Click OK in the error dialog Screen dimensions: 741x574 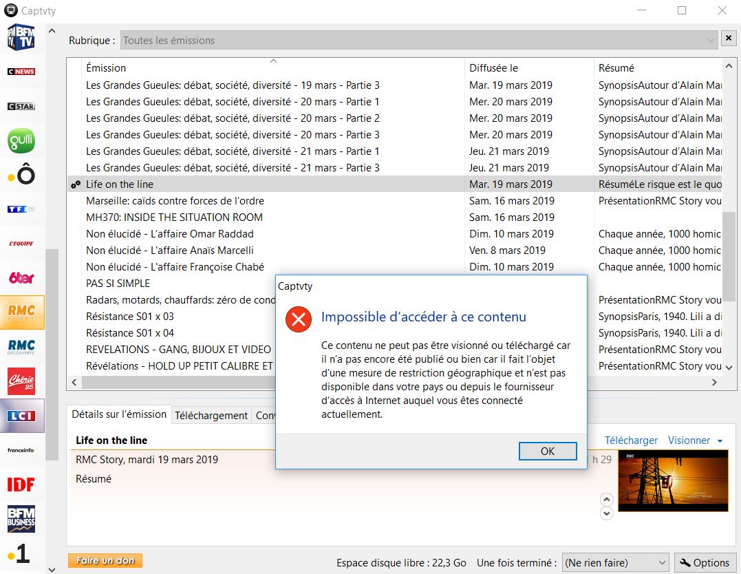548,451
